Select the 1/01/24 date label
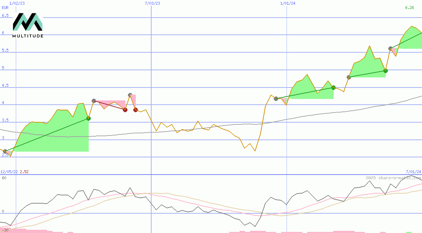422x233 pixels. 288,3
